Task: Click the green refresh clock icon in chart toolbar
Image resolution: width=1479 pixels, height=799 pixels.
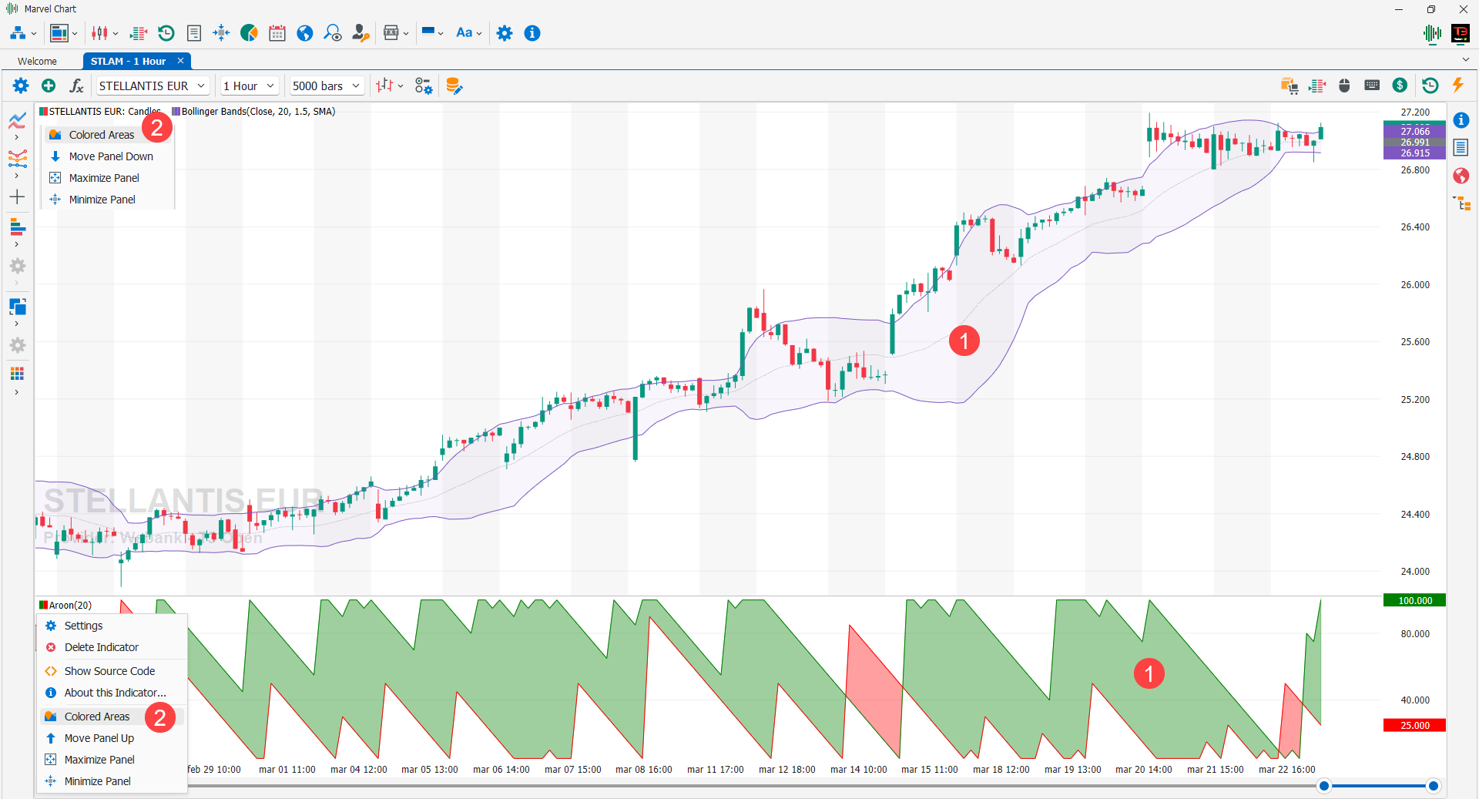Action: pos(1430,86)
